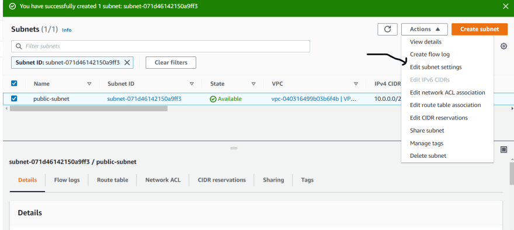Image resolution: width=514 pixels, height=230 pixels.
Task: Click the search magnifier icon
Action: point(19,47)
